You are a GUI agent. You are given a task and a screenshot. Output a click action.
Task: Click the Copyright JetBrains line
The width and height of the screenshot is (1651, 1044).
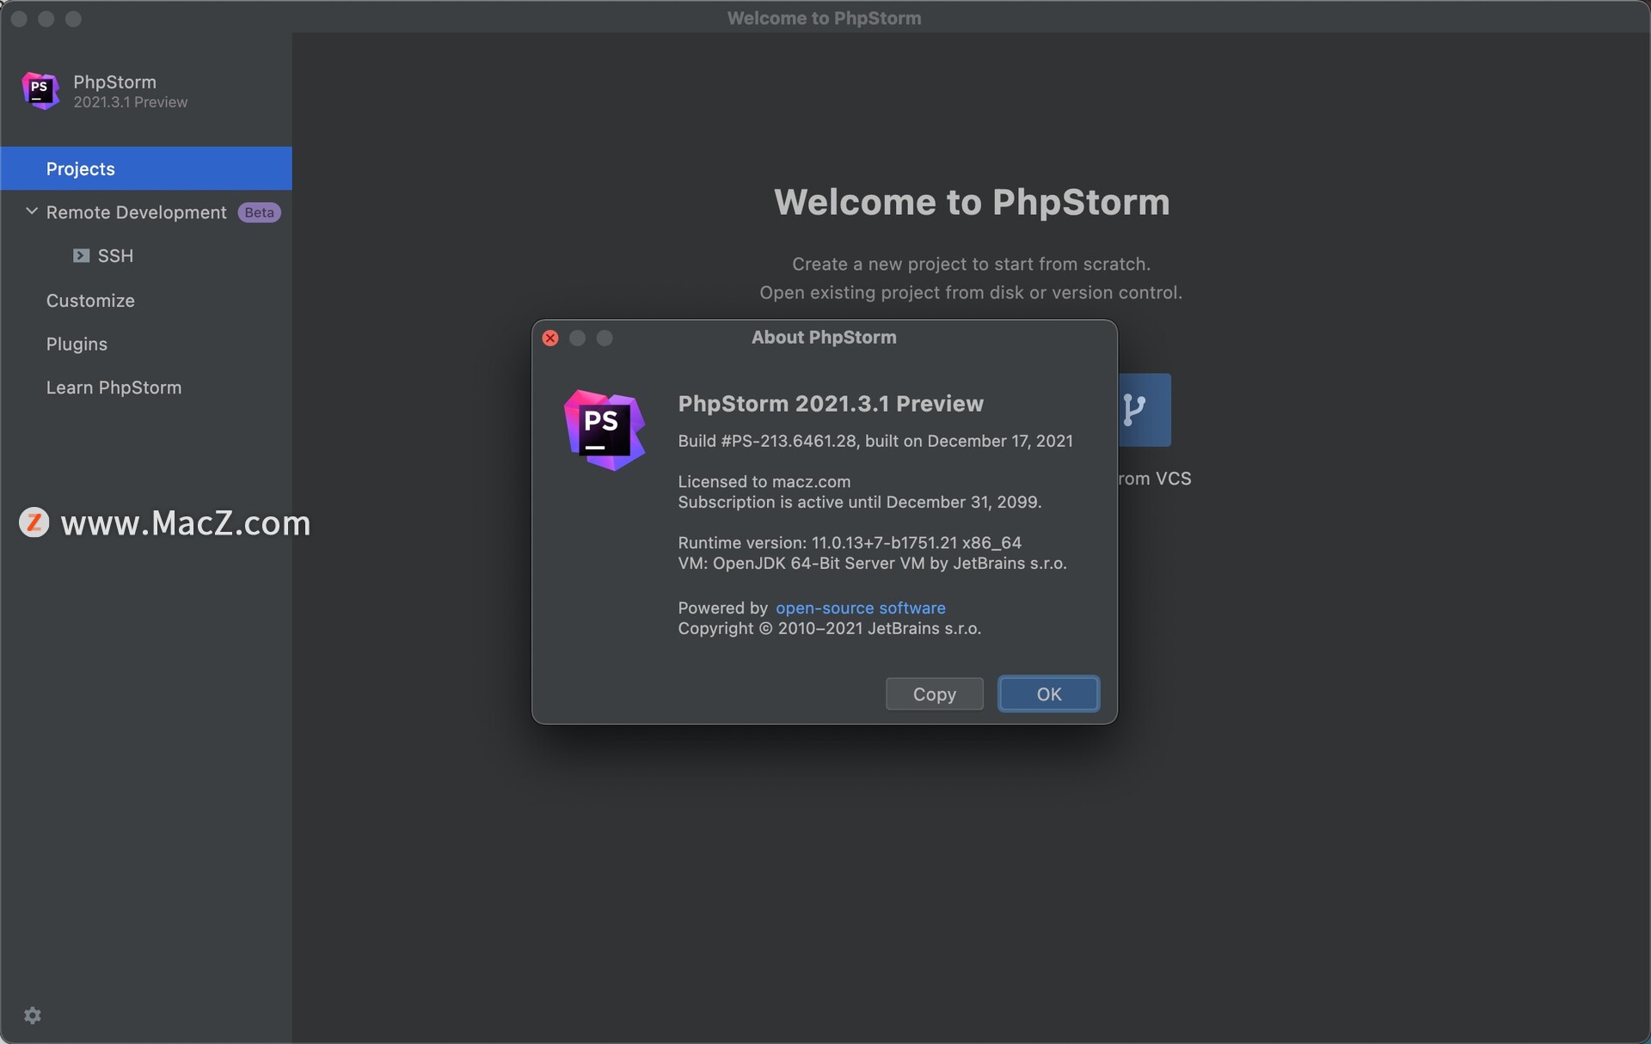click(x=829, y=628)
